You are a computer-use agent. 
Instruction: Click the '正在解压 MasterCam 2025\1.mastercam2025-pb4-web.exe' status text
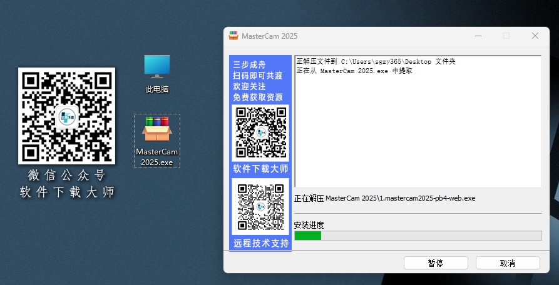(385, 198)
